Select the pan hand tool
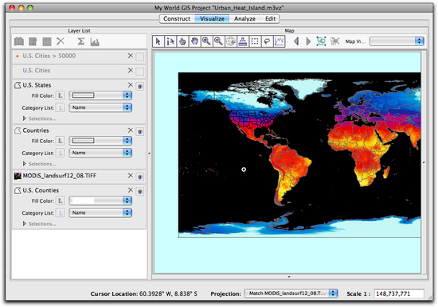Viewport: 438px width, 307px height. coord(194,41)
